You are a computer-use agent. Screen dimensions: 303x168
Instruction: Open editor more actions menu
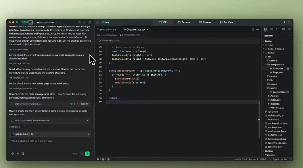(257, 30)
